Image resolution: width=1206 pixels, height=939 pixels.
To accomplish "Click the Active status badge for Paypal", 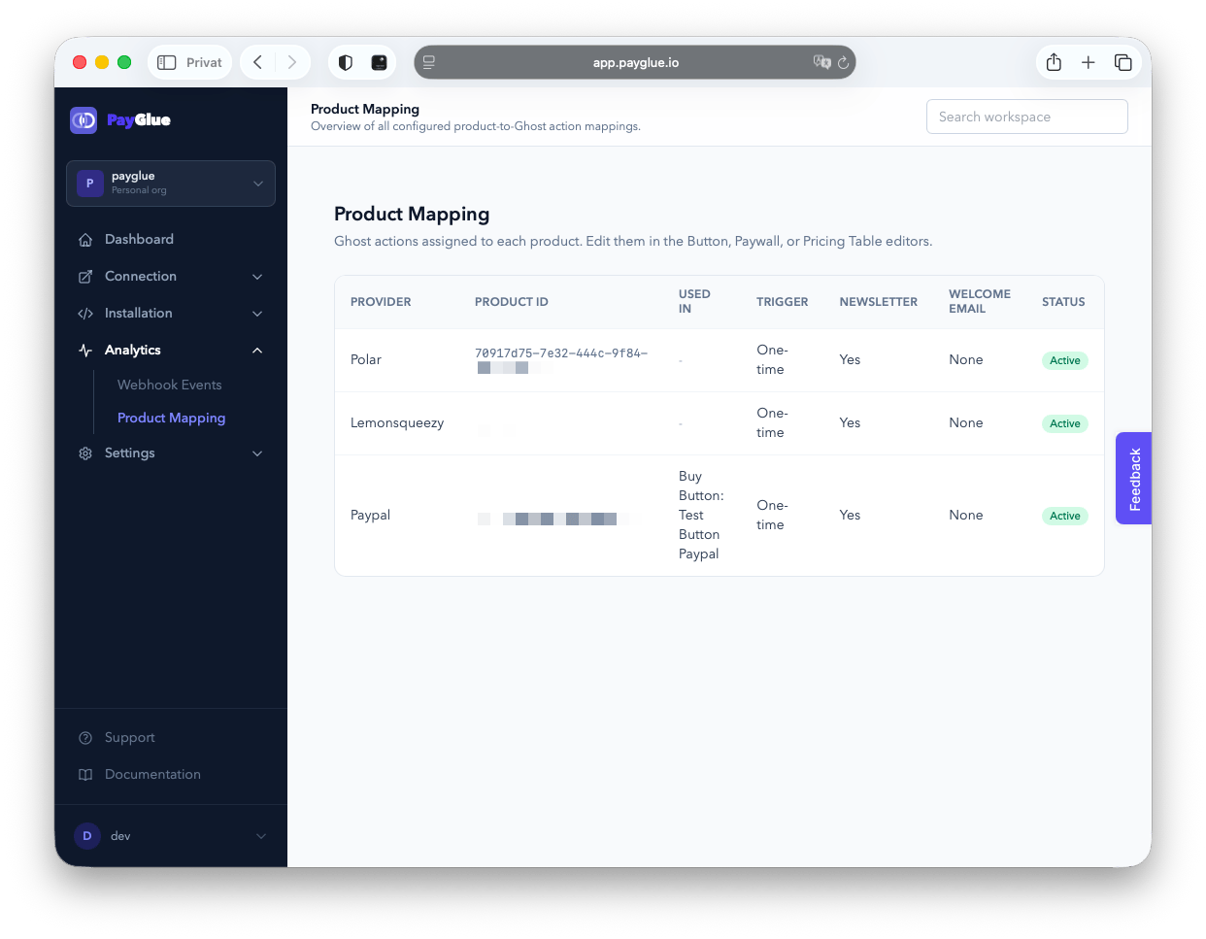I will [x=1065, y=516].
